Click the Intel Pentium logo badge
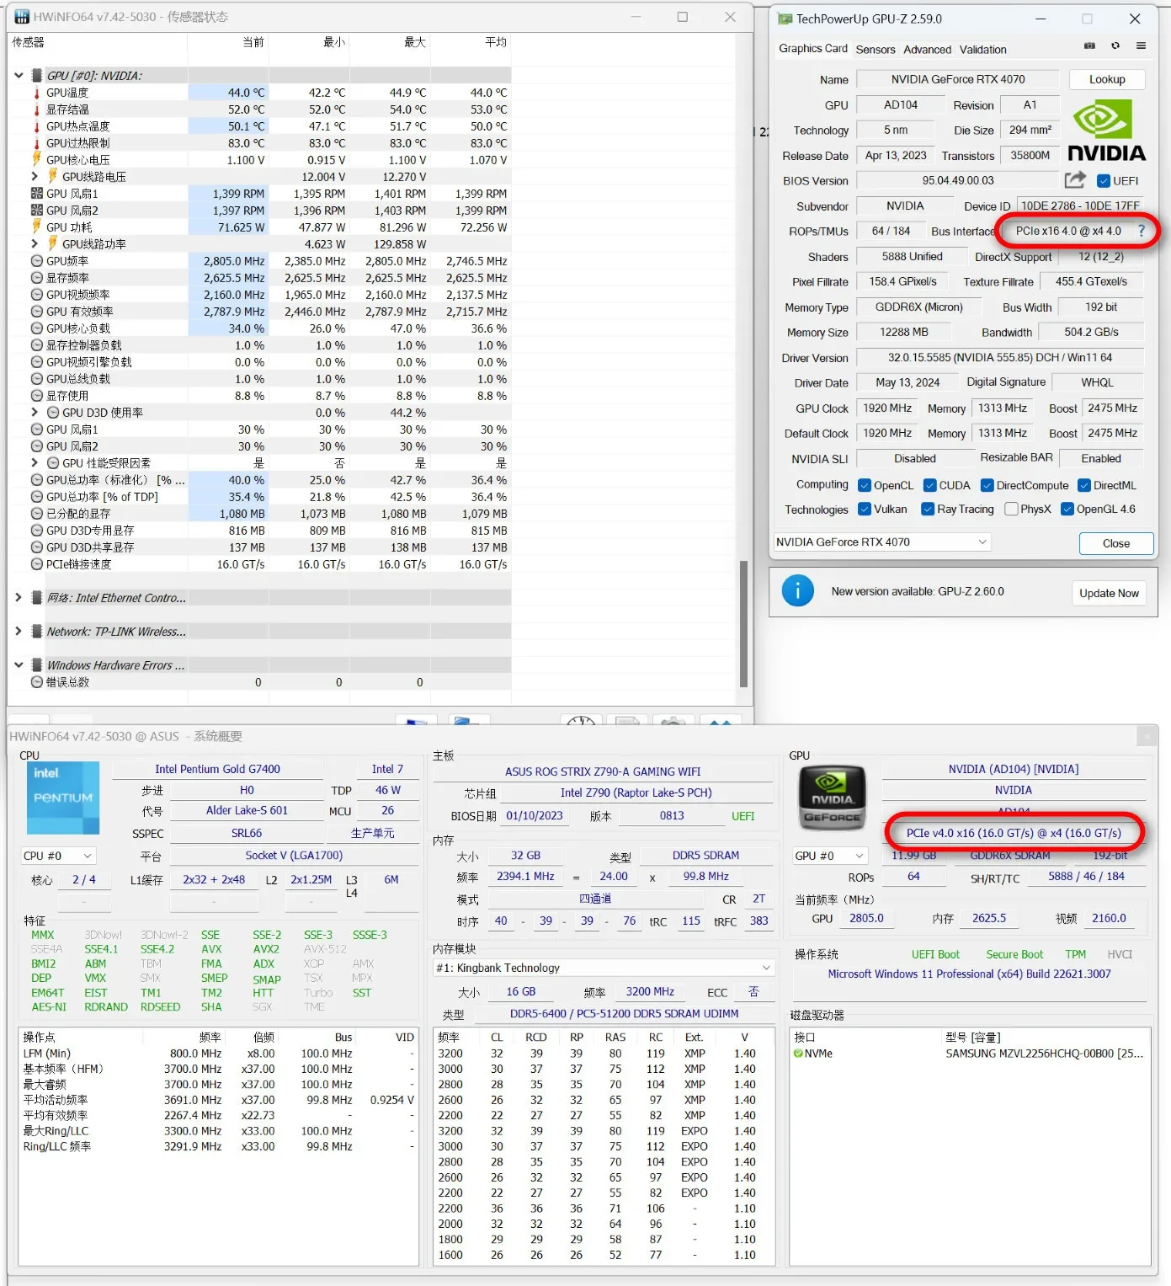 [x=63, y=798]
